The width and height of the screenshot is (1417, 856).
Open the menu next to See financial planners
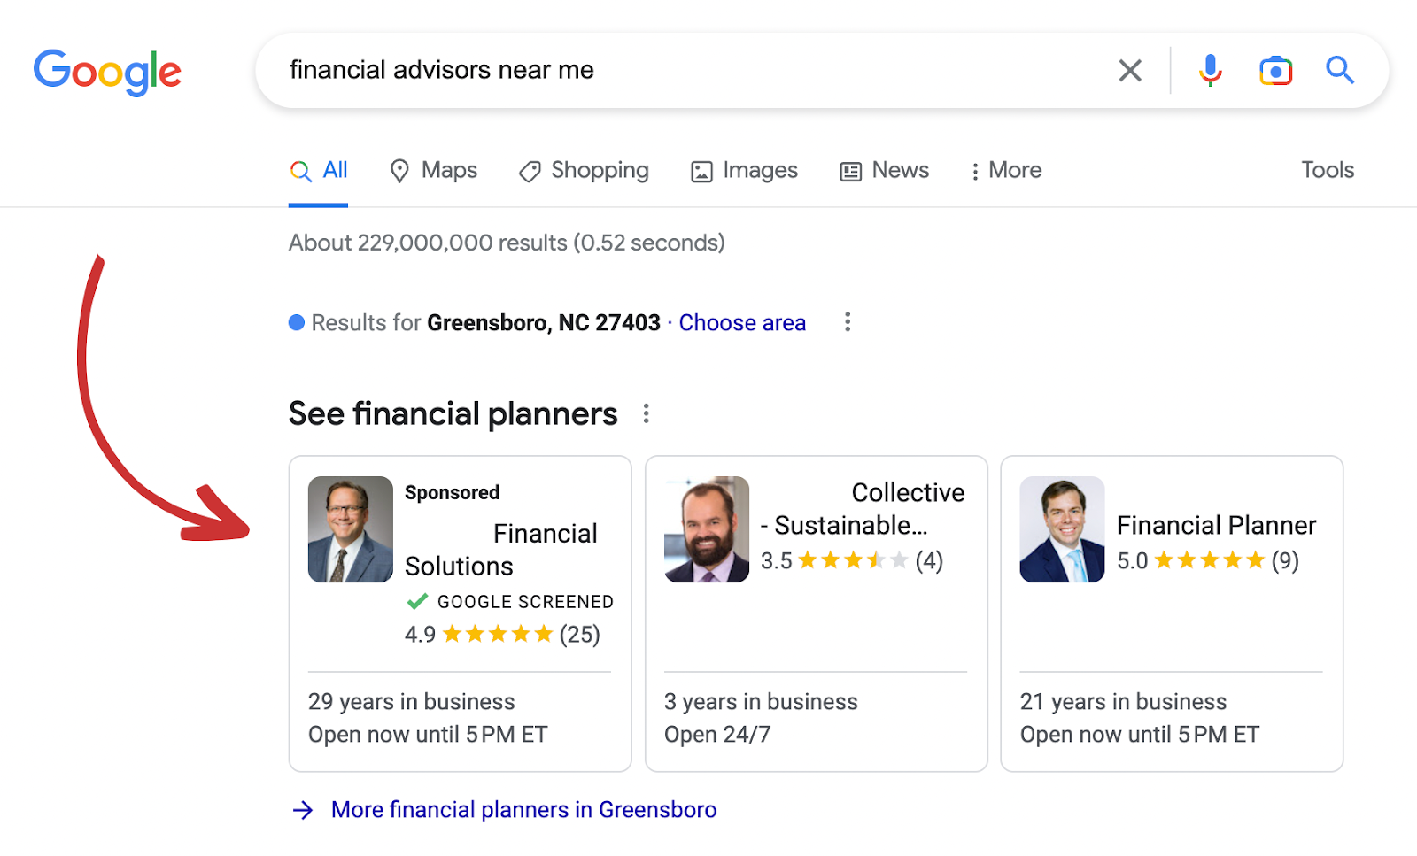click(x=647, y=413)
